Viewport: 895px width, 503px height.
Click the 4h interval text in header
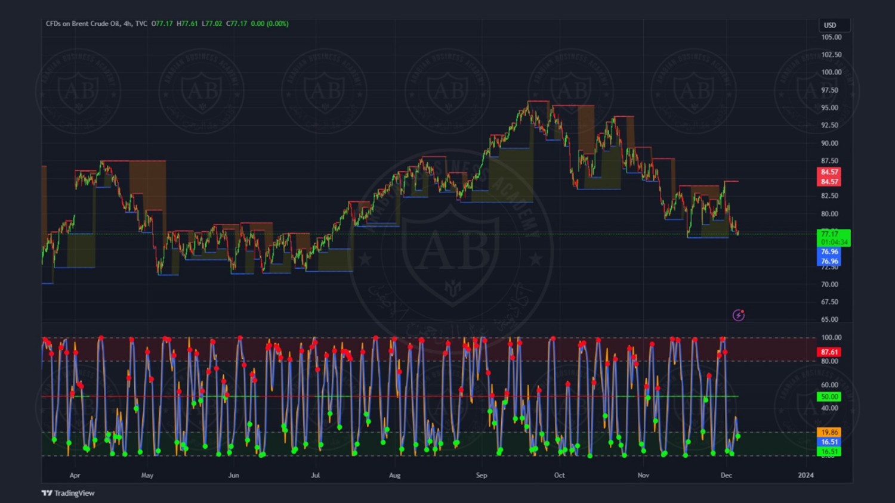coord(127,24)
